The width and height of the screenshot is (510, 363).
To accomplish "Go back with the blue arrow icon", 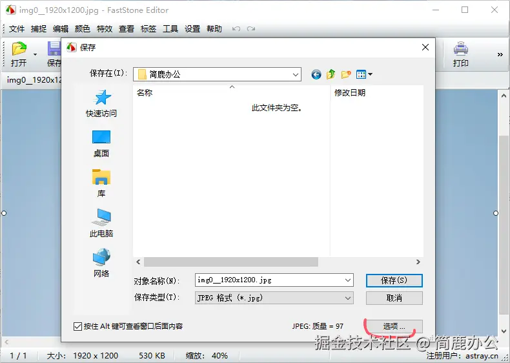I will click(316, 74).
